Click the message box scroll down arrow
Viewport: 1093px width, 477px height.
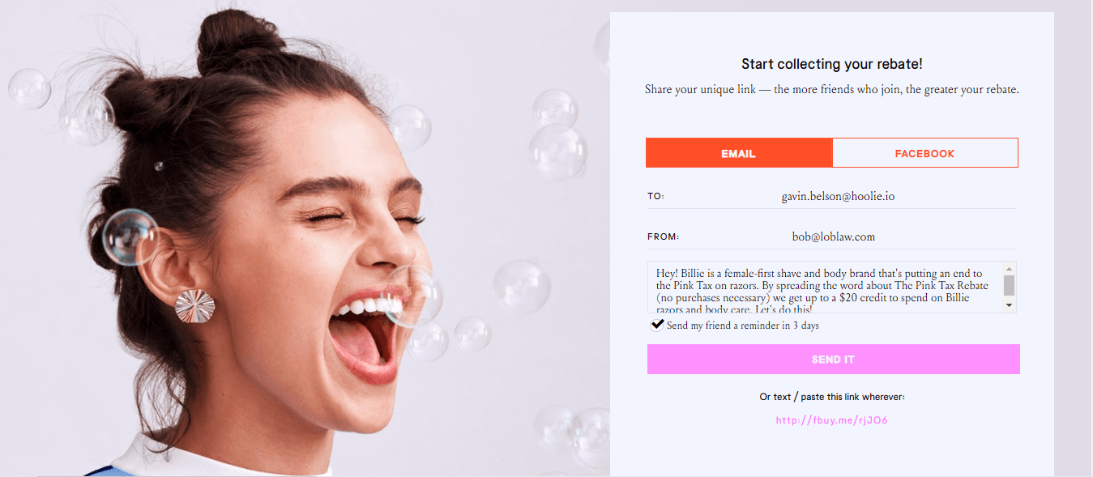[x=1009, y=305]
